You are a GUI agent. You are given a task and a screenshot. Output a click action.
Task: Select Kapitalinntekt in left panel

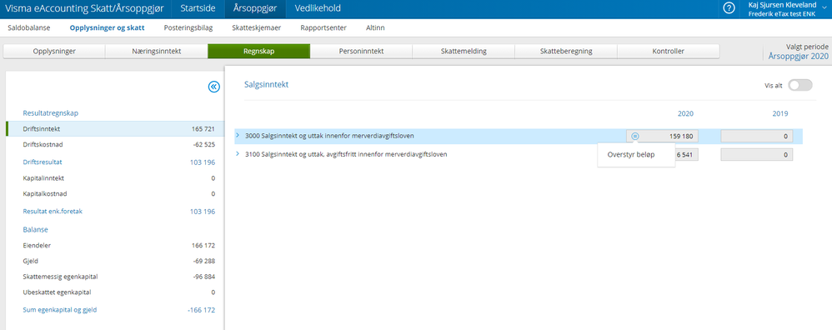click(x=114, y=178)
